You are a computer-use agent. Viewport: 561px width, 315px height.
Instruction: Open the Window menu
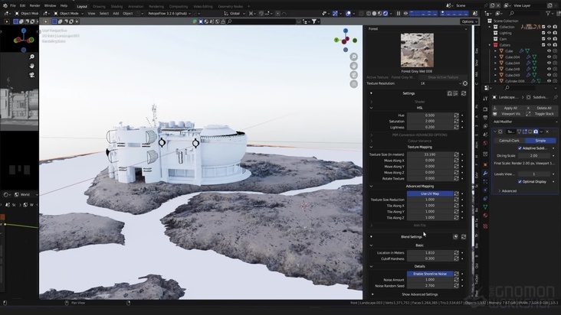pos(50,5)
